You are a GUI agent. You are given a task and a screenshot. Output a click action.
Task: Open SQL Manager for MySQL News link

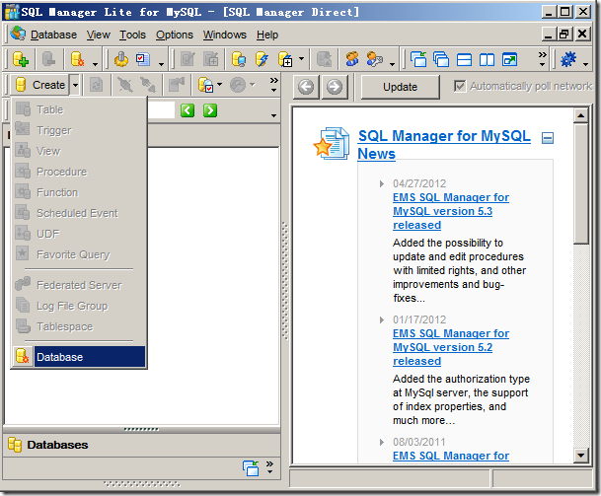click(x=444, y=144)
